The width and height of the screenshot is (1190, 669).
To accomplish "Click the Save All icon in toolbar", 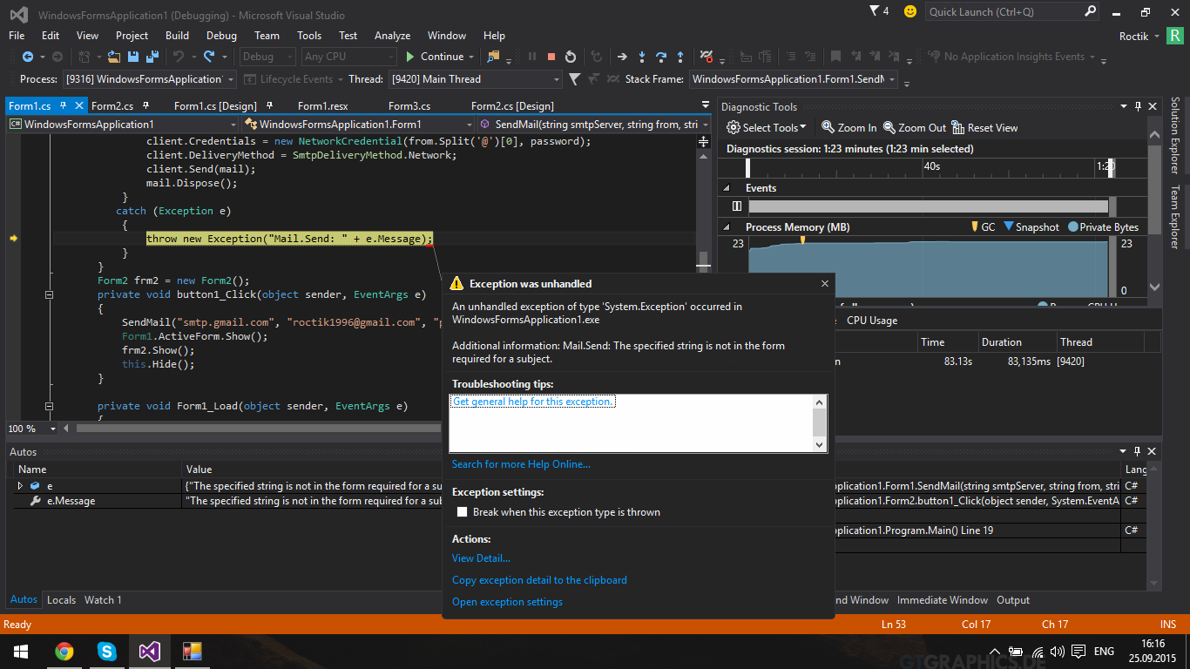I will (152, 57).
